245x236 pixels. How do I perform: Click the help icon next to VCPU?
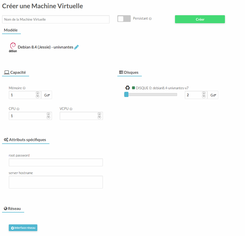coord(71,109)
